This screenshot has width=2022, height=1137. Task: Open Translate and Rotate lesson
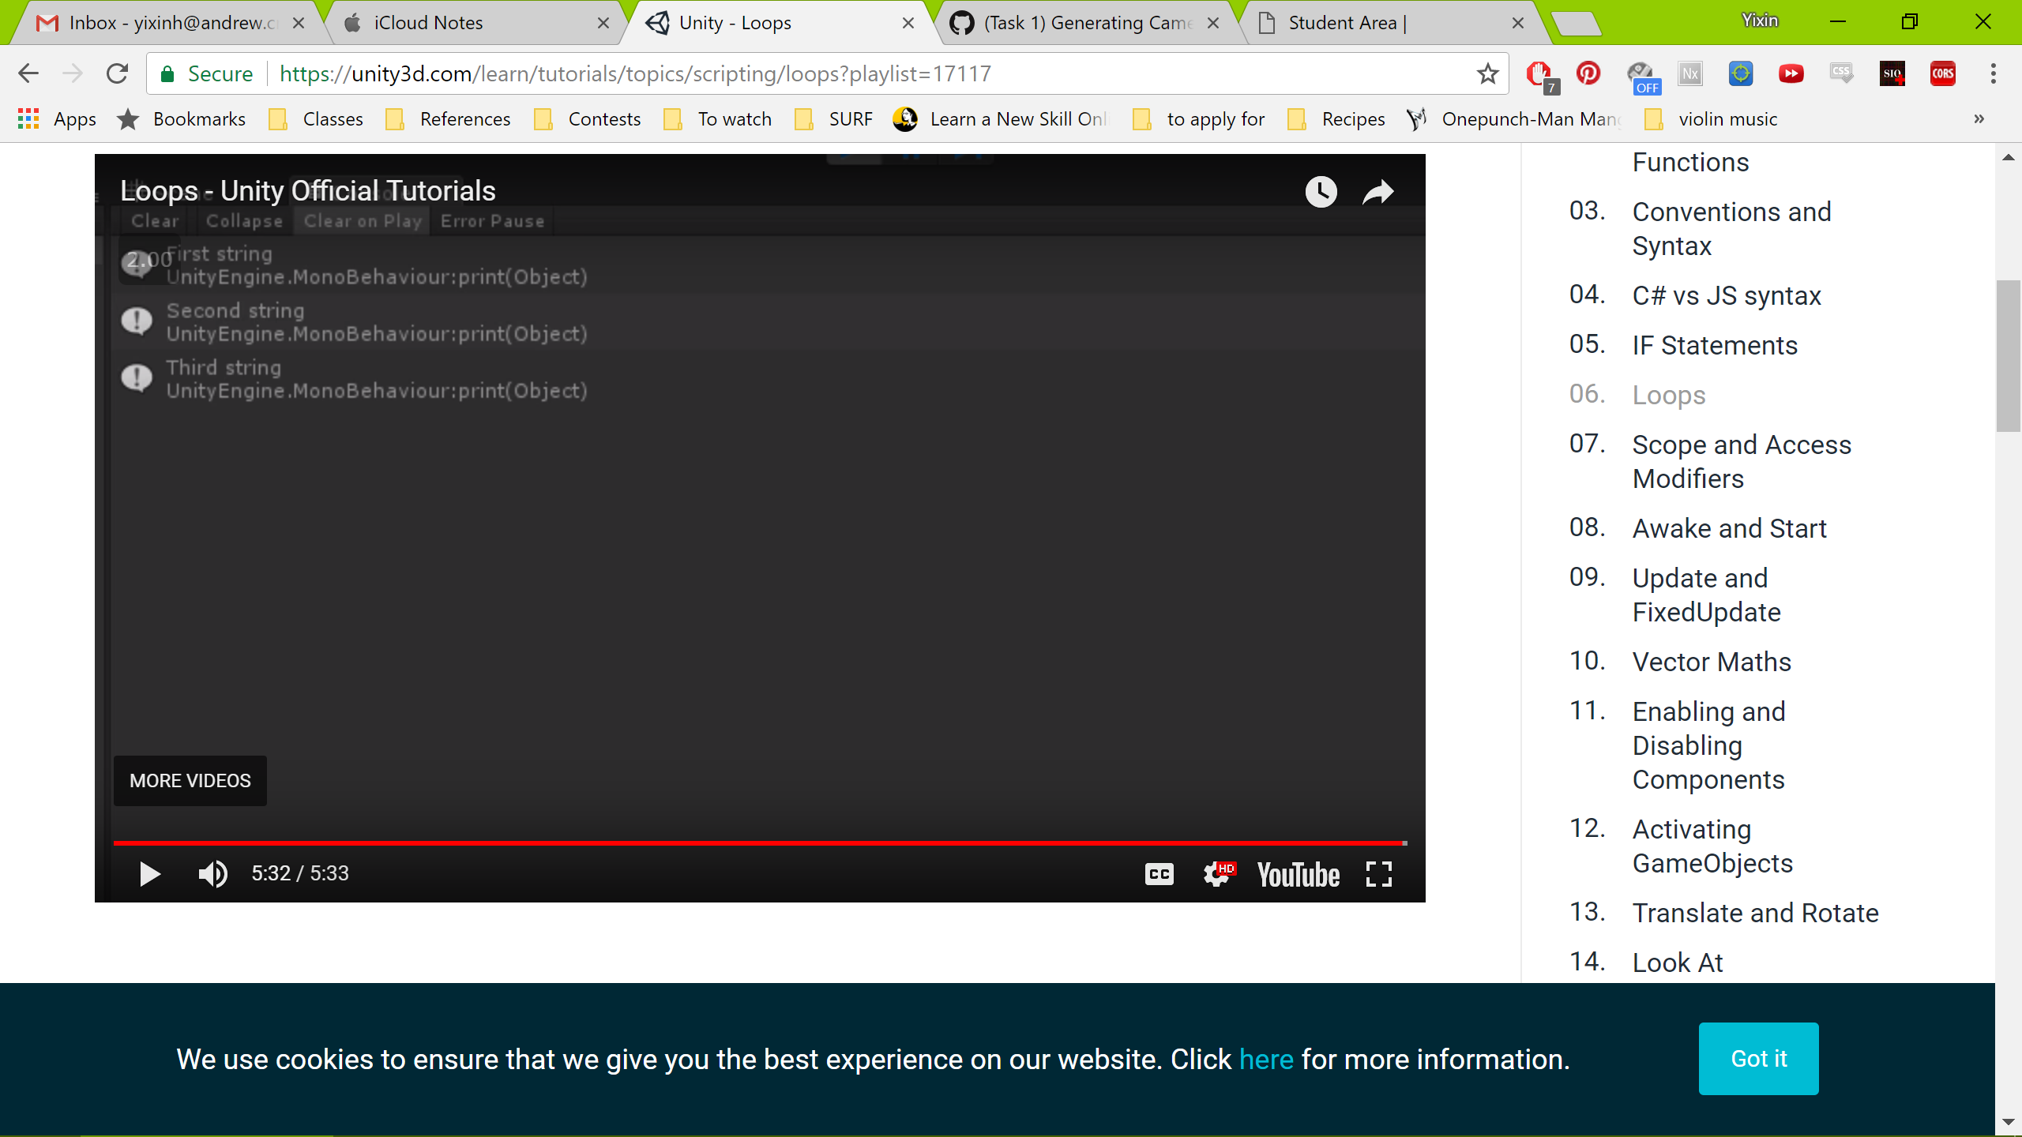1755,914
